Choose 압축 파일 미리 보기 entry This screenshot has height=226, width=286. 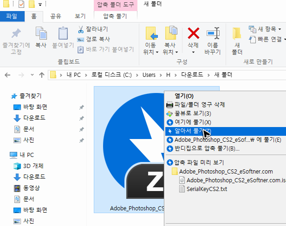(x=225, y=162)
